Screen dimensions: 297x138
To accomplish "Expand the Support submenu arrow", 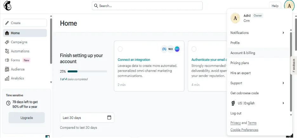I will click(283, 83).
